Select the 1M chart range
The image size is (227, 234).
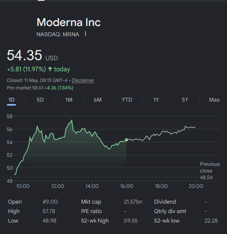pyautogui.click(x=69, y=100)
